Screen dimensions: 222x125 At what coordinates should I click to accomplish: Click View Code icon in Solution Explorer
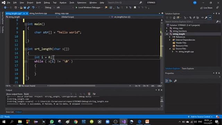pyautogui.click(x=203, y=18)
